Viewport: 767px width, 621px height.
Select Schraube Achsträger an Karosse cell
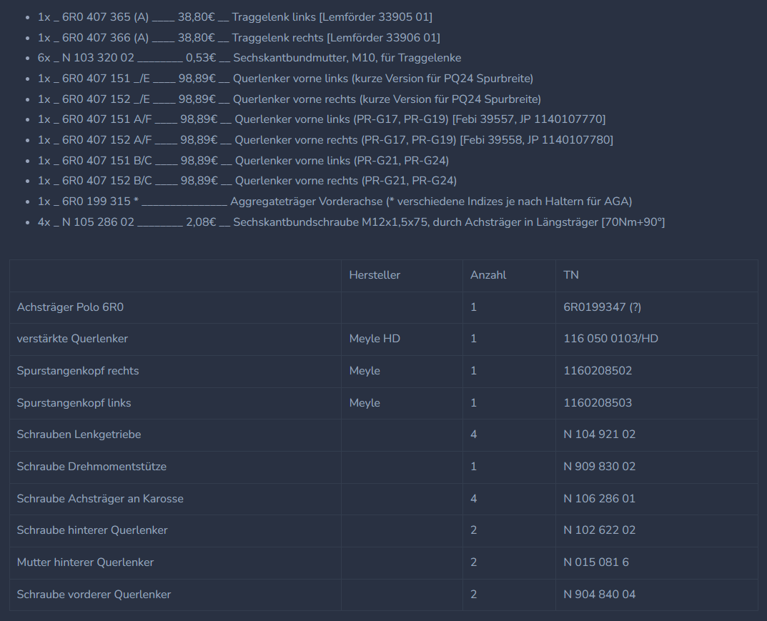click(x=100, y=499)
